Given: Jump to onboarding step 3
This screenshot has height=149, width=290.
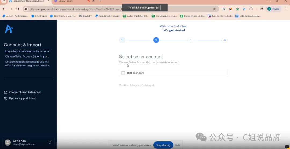Looking at the screenshot, I should tap(190, 40).
